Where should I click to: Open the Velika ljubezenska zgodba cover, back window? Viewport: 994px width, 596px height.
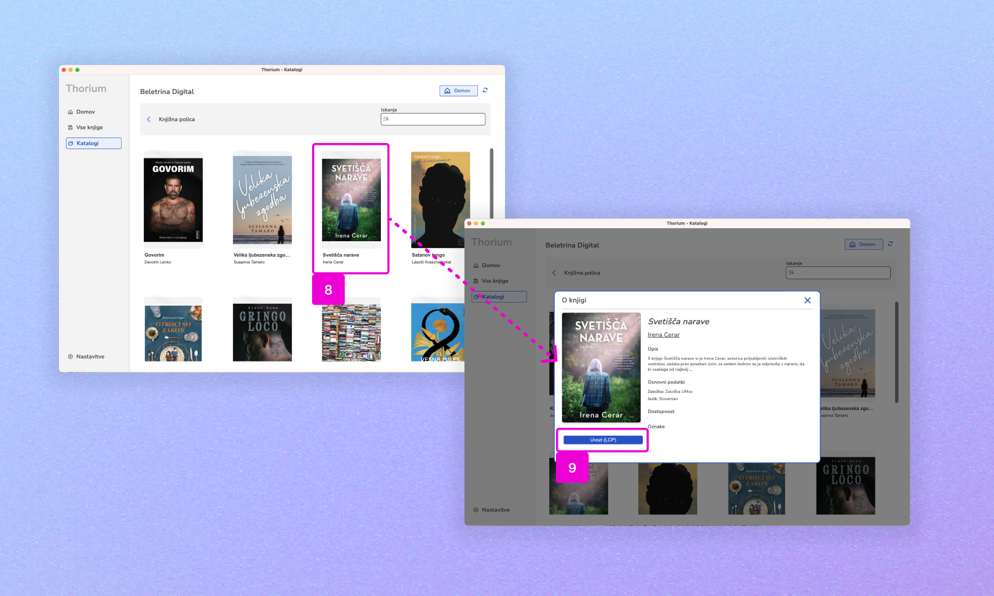tap(262, 200)
